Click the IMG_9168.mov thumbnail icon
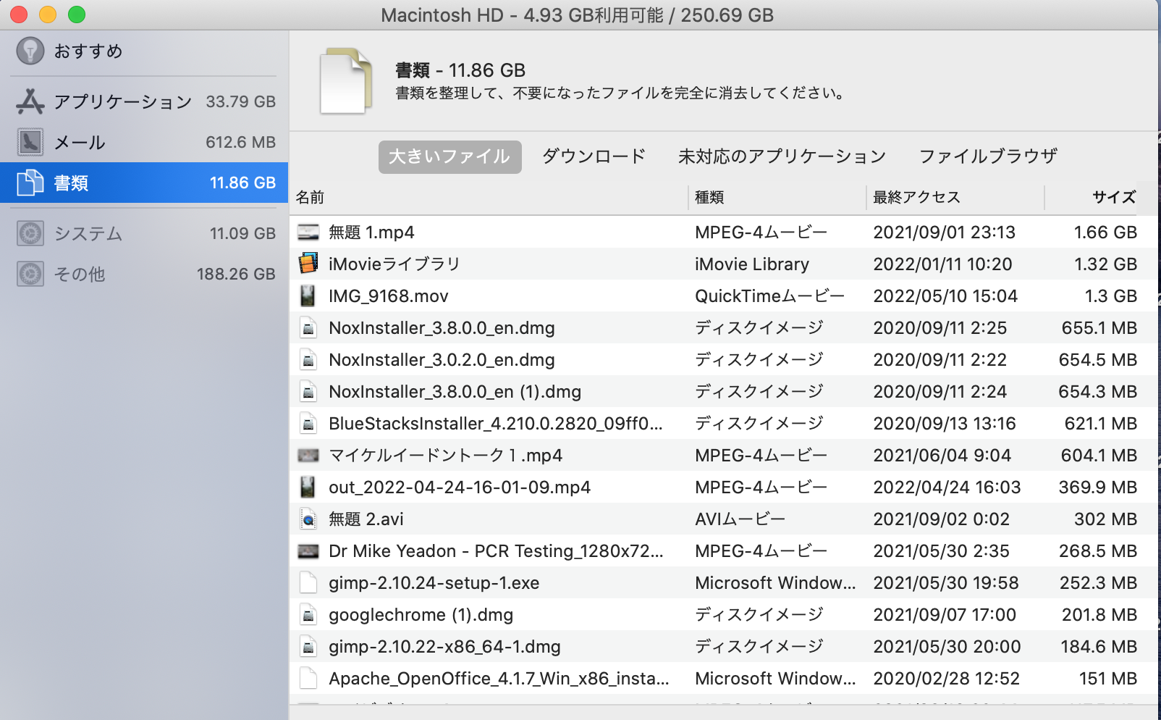 pyautogui.click(x=308, y=296)
